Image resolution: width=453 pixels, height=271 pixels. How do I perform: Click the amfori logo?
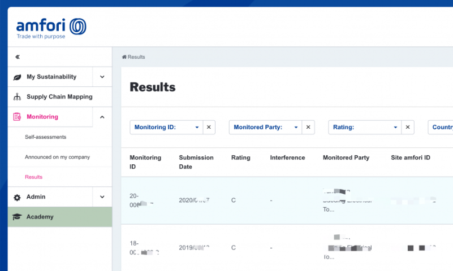pos(51,28)
